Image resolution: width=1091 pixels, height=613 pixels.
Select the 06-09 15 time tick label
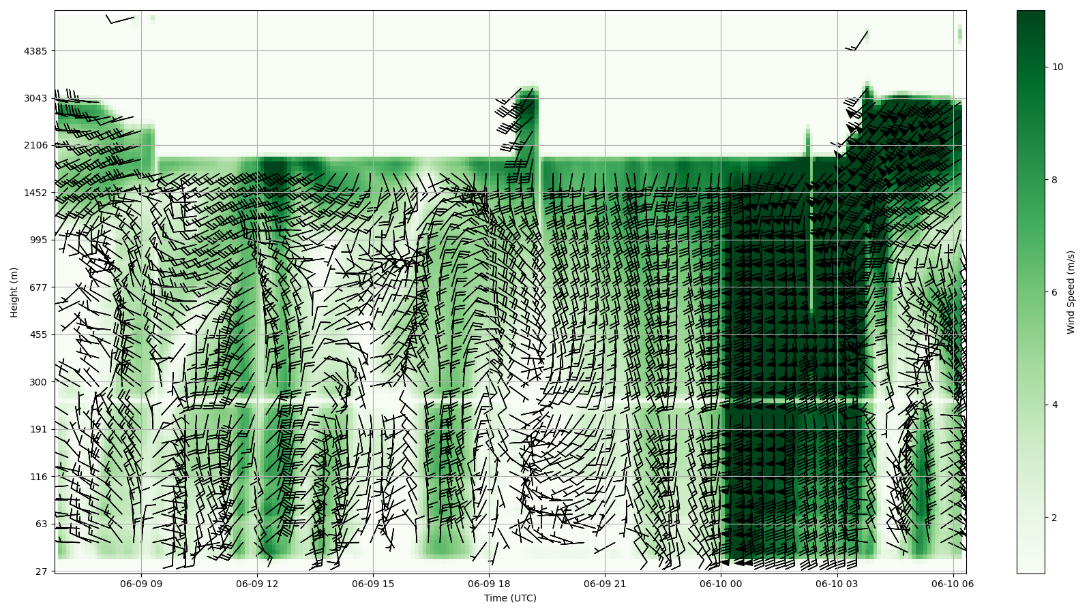click(373, 584)
